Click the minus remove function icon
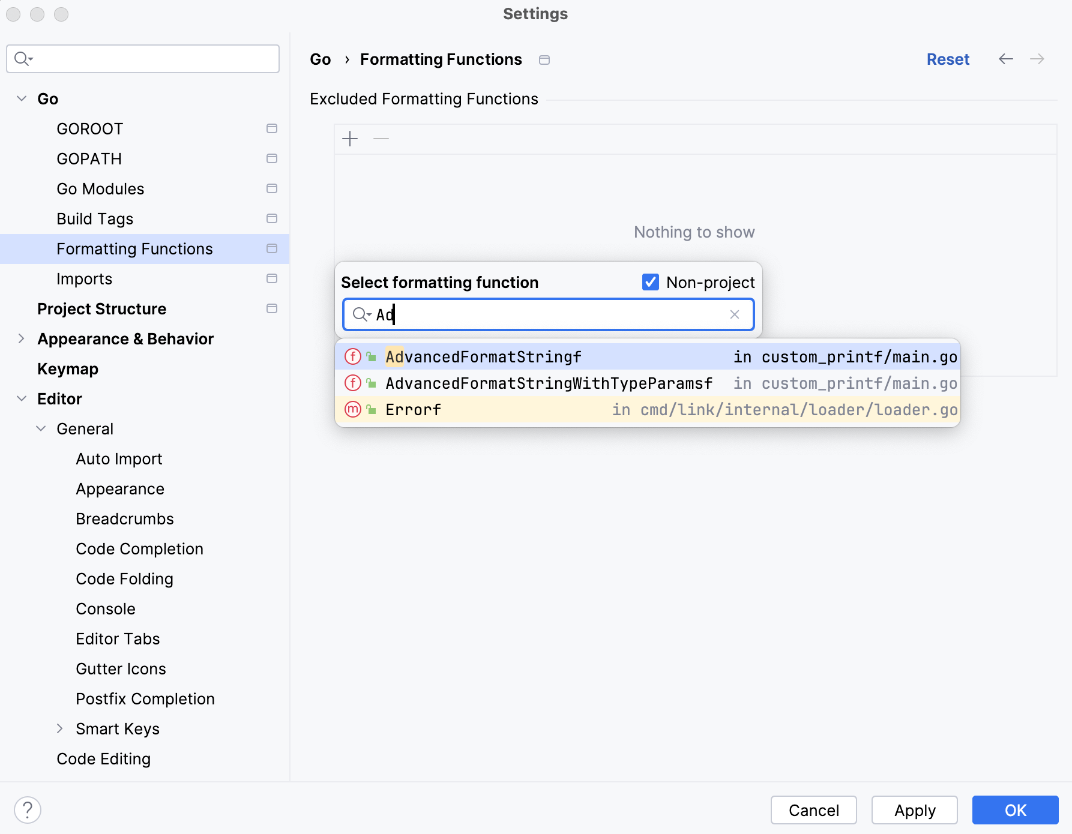Image resolution: width=1072 pixels, height=834 pixels. (381, 139)
